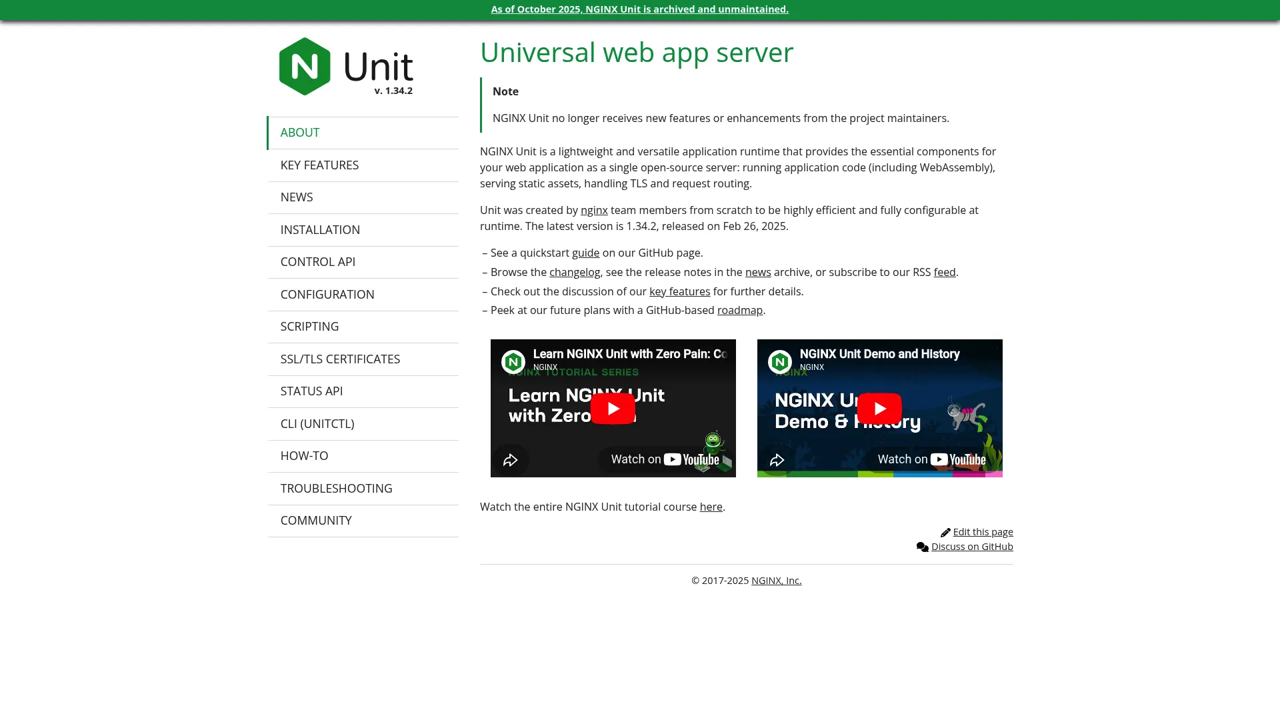The image size is (1280, 720).
Task: Click NGINX Unit Demo and History title
Action: point(880,354)
